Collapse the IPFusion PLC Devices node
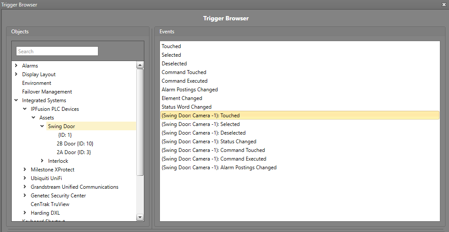The image size is (449, 232). click(25, 109)
